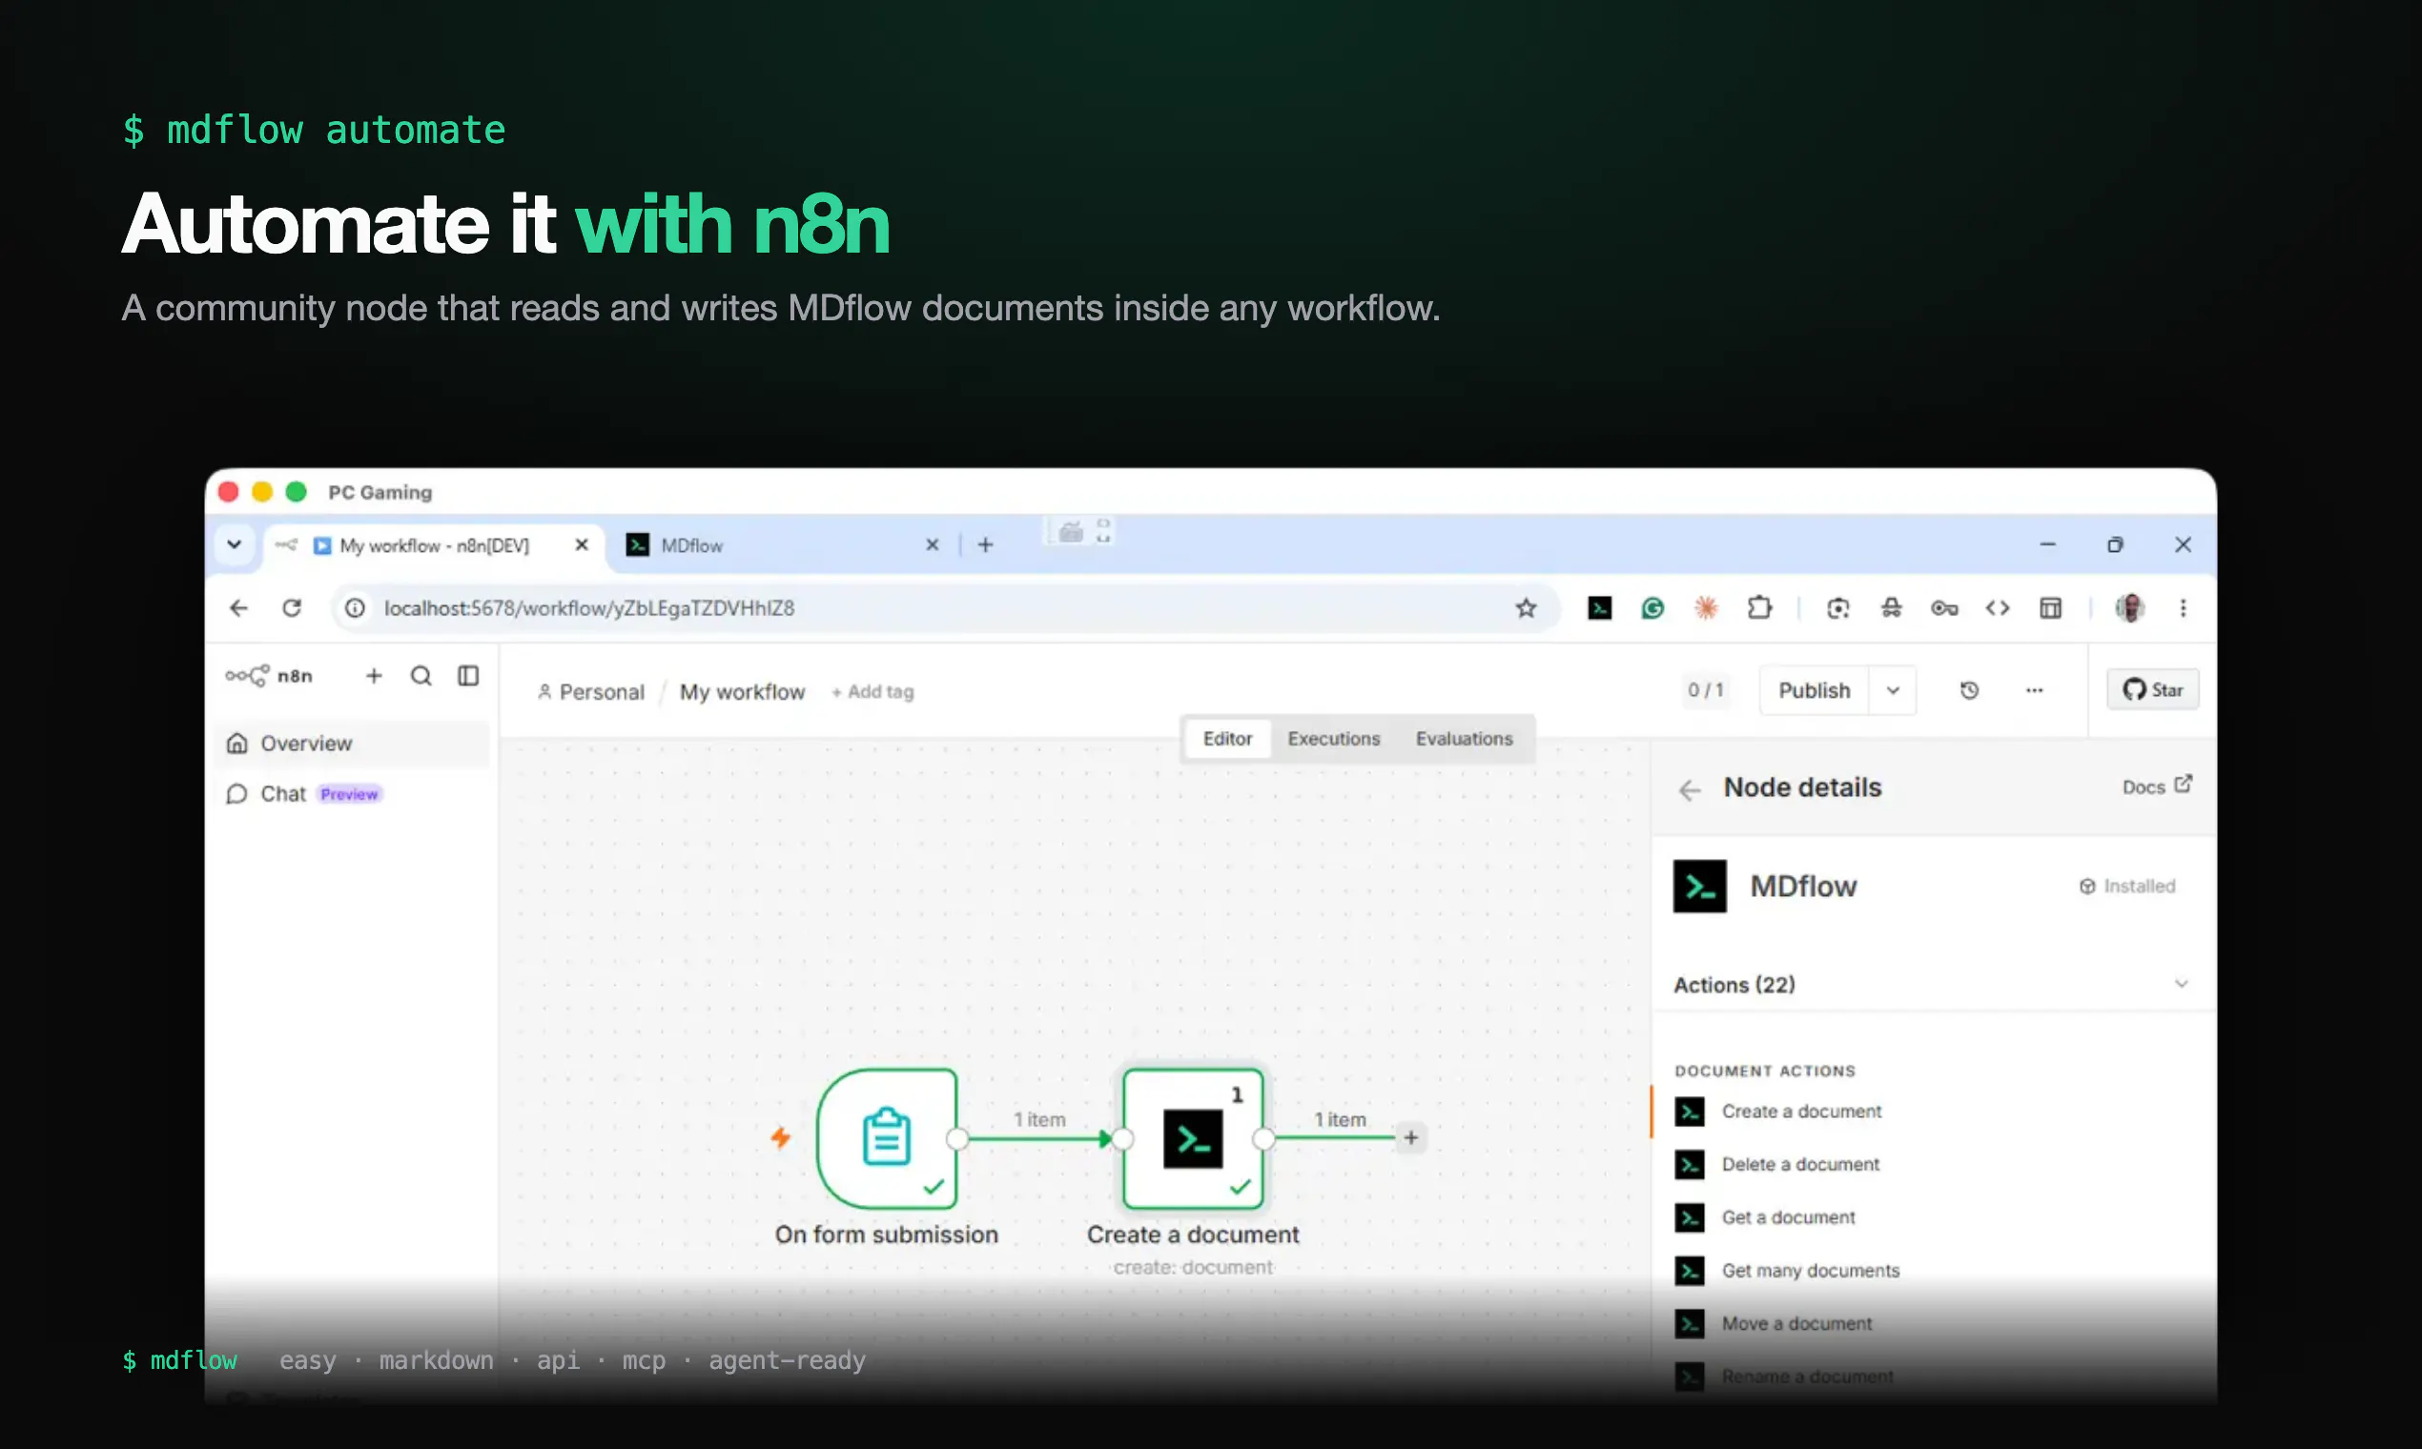Viewport: 2422px width, 1449px height.
Task: Click the Publish button
Action: (1815, 690)
